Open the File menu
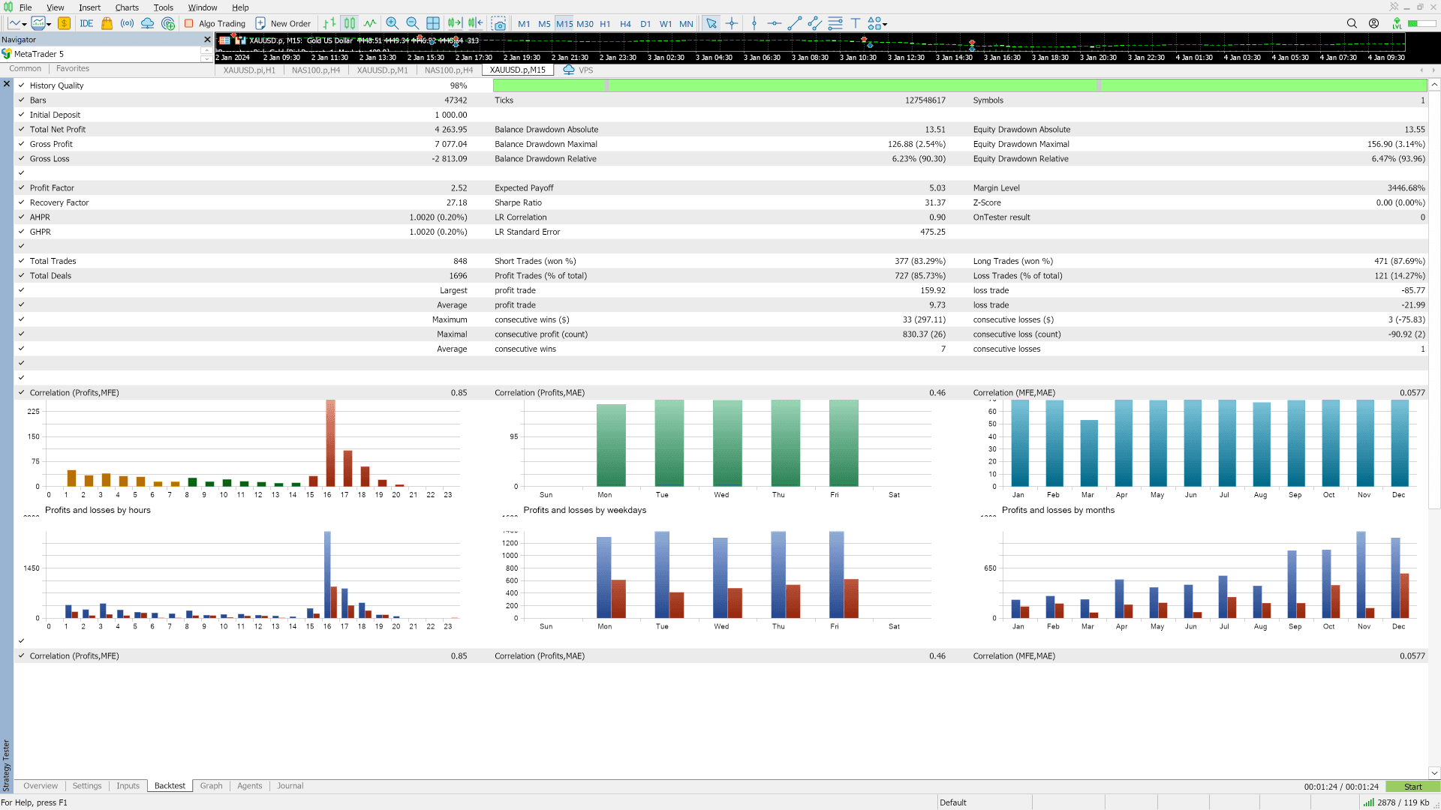The height and width of the screenshot is (810, 1441). point(26,7)
